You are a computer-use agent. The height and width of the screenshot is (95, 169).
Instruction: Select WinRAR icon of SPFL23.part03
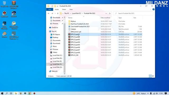click(x=69, y=39)
